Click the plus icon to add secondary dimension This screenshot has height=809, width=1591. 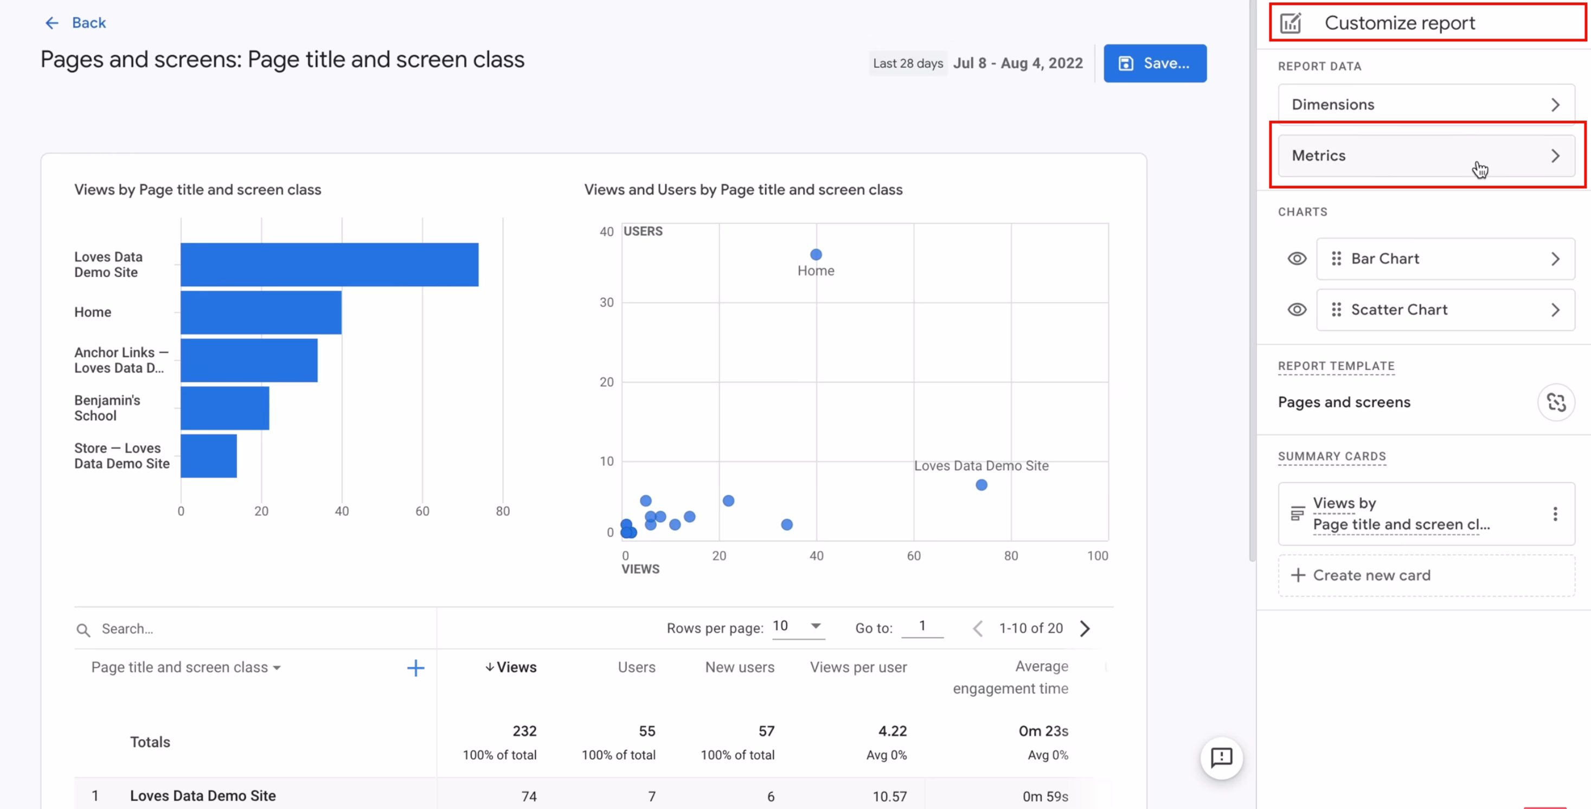pyautogui.click(x=416, y=667)
